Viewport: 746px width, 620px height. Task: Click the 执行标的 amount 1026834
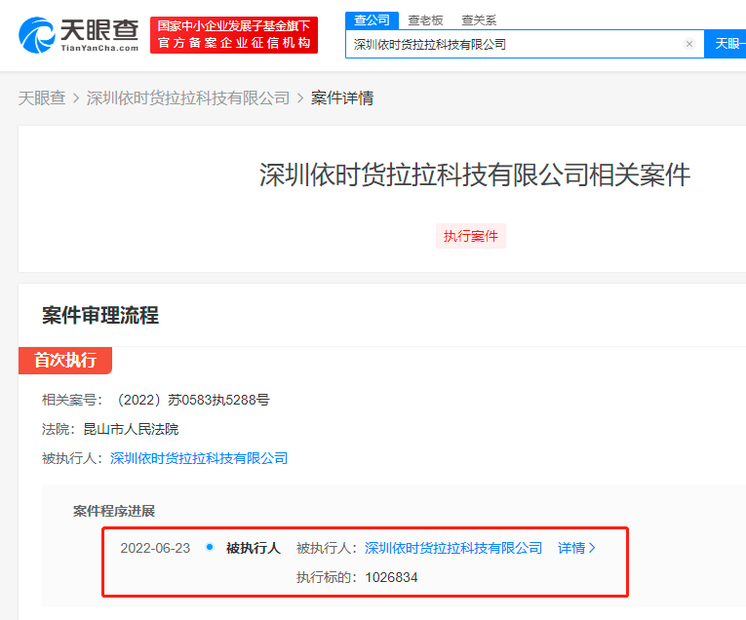coord(391,577)
